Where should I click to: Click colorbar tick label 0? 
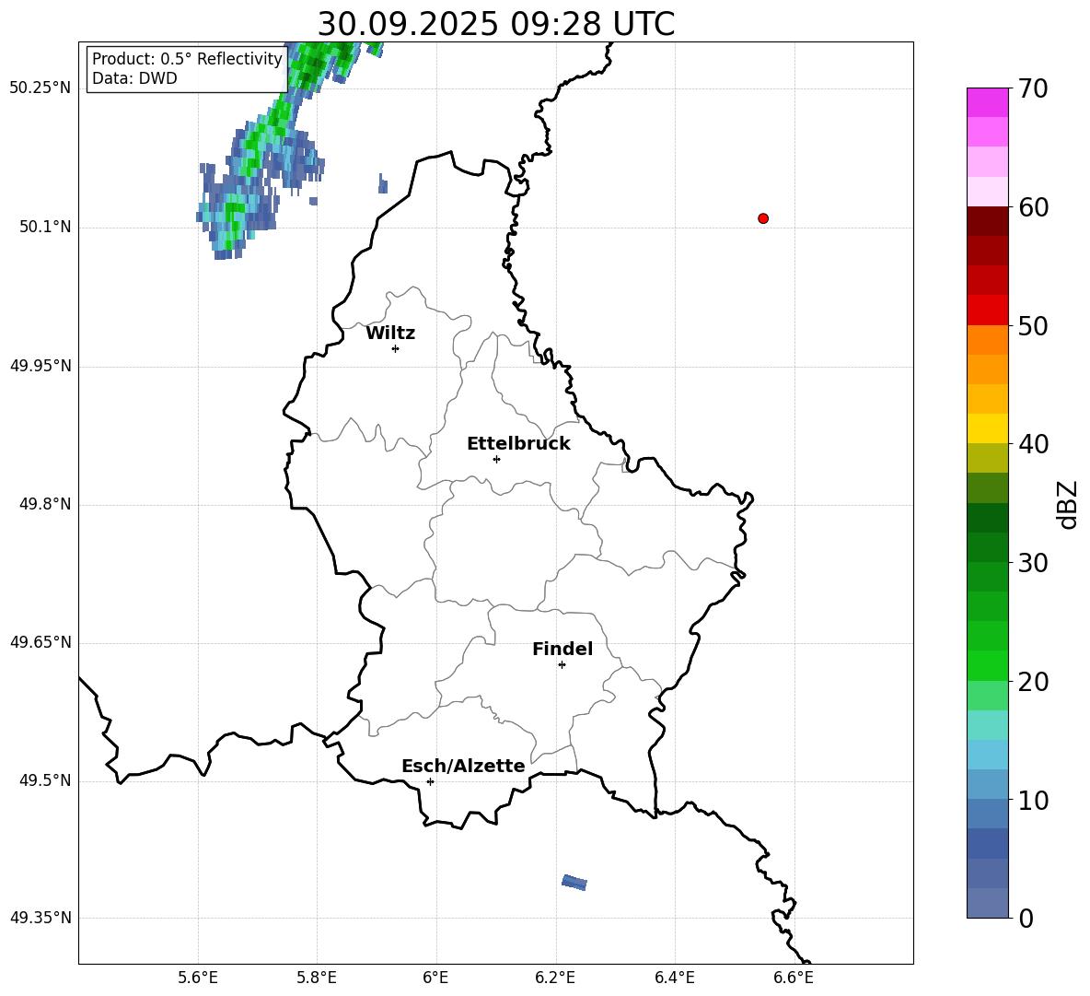point(1026,918)
